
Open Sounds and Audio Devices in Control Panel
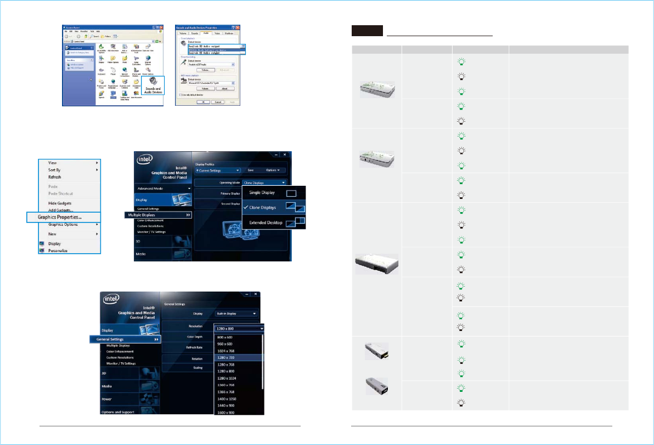(153, 85)
